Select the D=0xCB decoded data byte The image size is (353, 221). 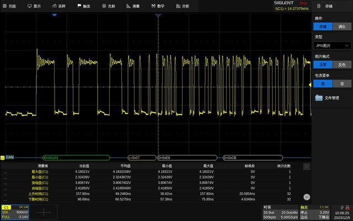253,157
